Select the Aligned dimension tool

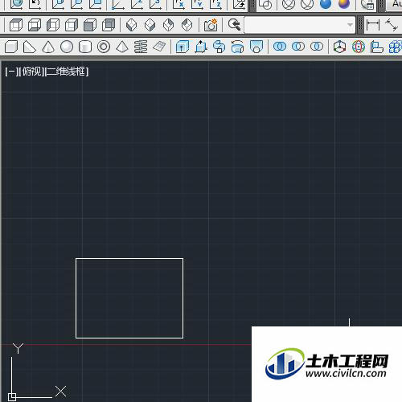(x=392, y=25)
